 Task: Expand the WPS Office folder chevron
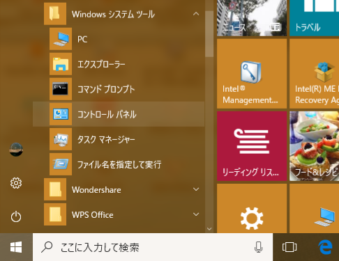coord(196,214)
